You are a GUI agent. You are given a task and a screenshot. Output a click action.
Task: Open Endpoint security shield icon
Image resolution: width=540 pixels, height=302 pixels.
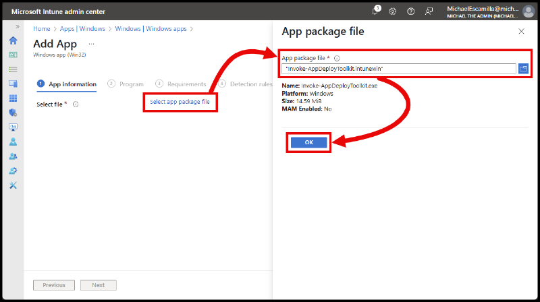point(13,113)
